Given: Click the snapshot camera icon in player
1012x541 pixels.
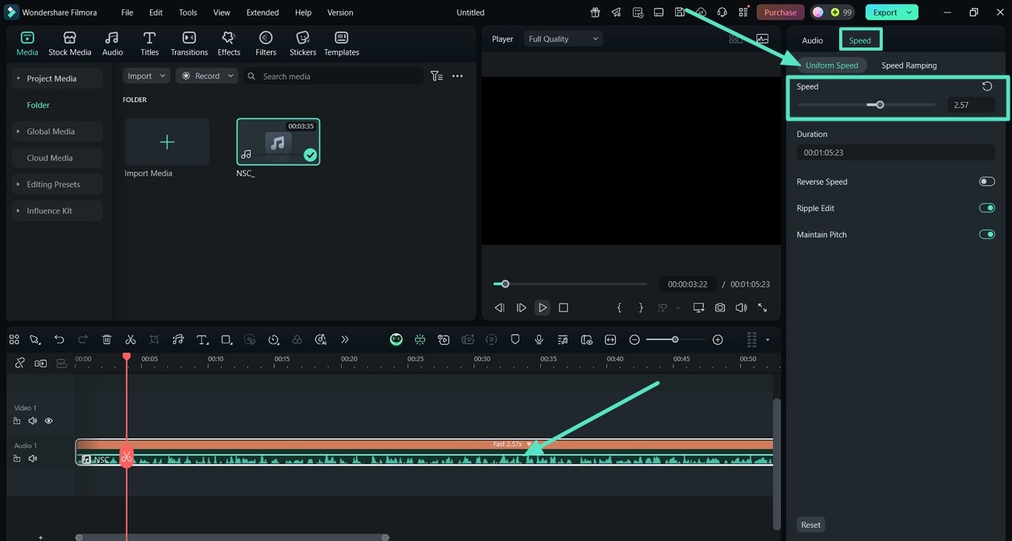Looking at the screenshot, I should [720, 307].
